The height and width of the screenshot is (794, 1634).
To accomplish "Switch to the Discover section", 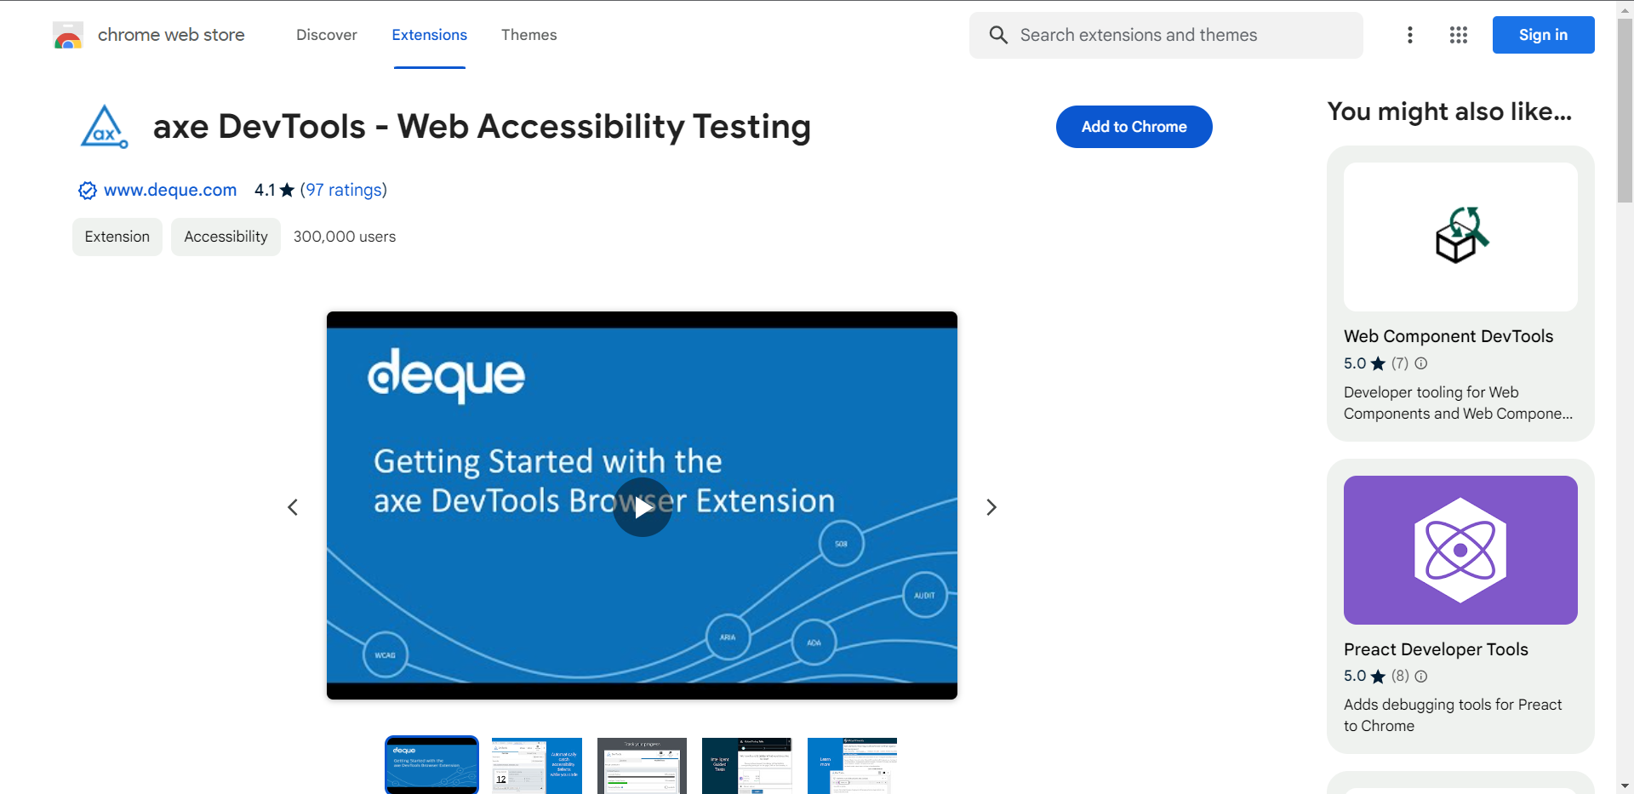I will 326,35.
